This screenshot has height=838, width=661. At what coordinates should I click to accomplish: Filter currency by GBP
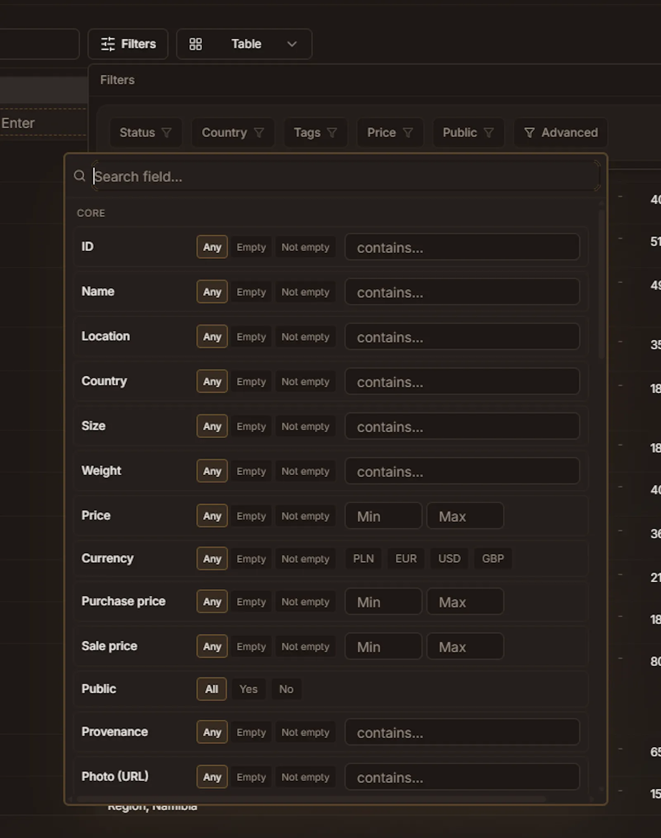tap(493, 559)
